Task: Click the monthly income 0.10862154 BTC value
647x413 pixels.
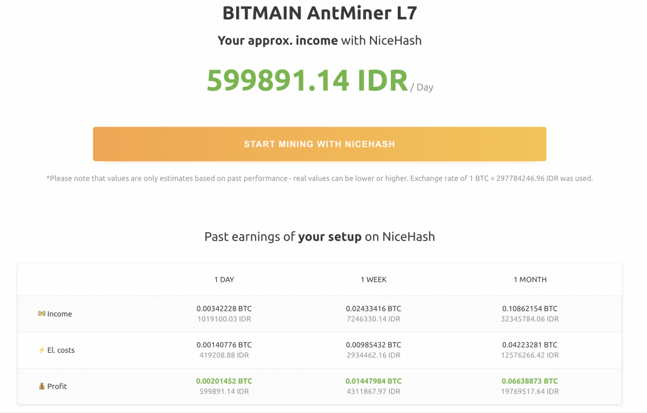Action: point(529,308)
